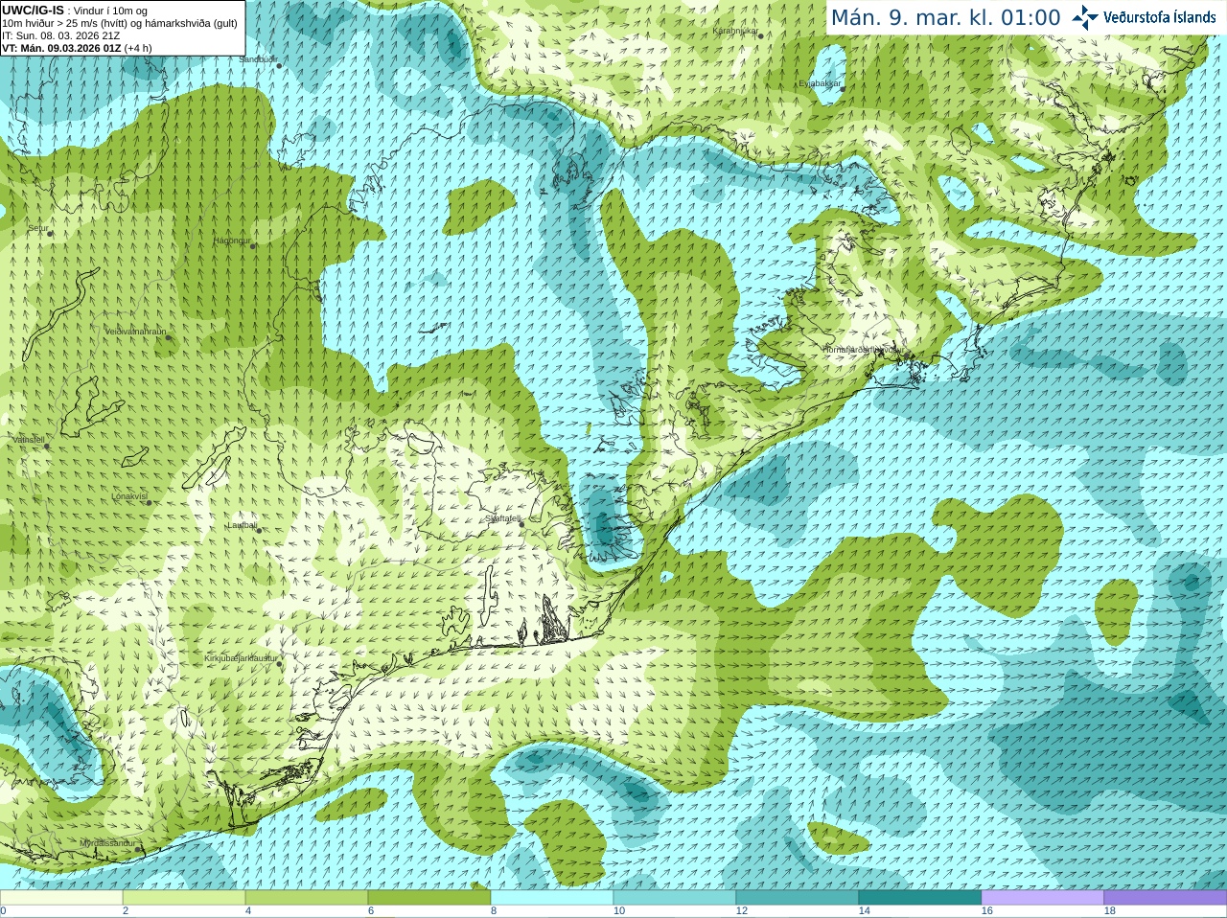Click the 10–12 m/s light teal legend swatch
1227x918 pixels.
(x=675, y=898)
